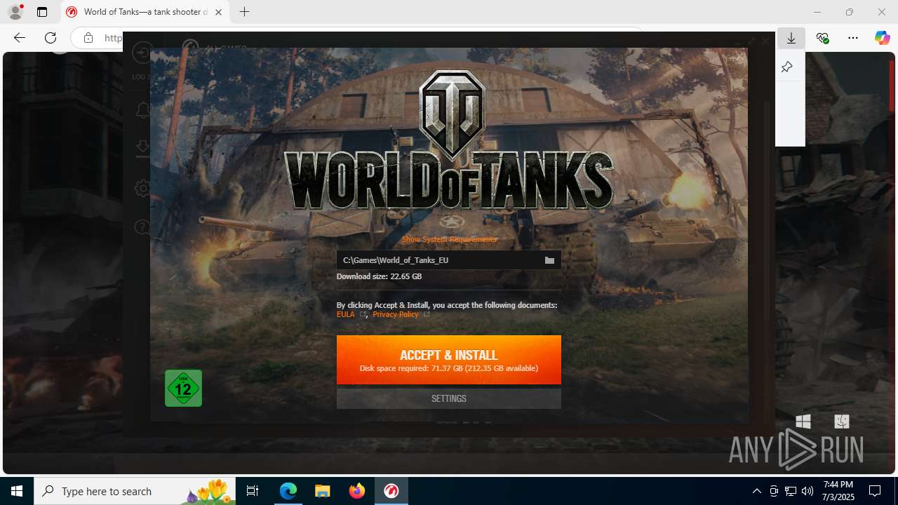The width and height of the screenshot is (898, 505).
Task: Open Edge browser essentials heart icon
Action: 822,38
